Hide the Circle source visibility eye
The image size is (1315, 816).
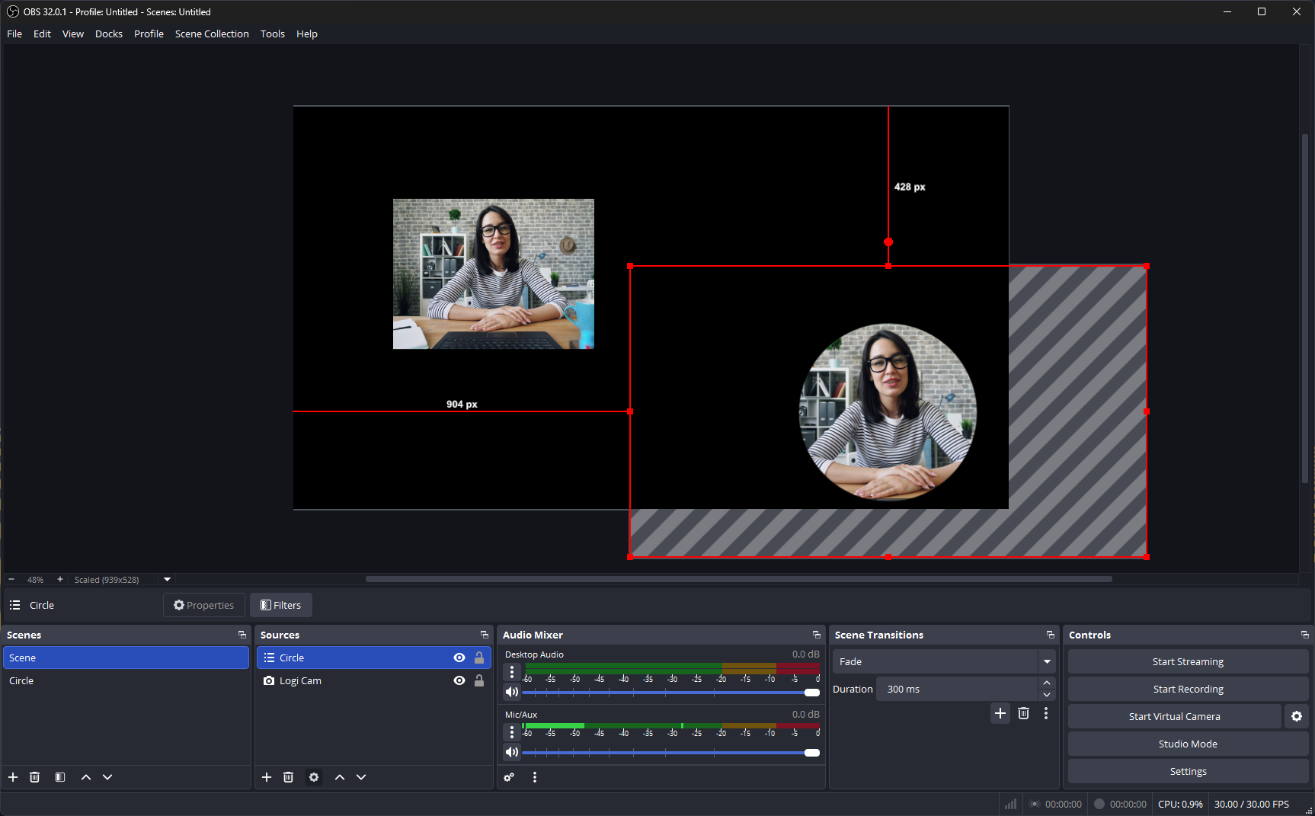pyautogui.click(x=459, y=658)
